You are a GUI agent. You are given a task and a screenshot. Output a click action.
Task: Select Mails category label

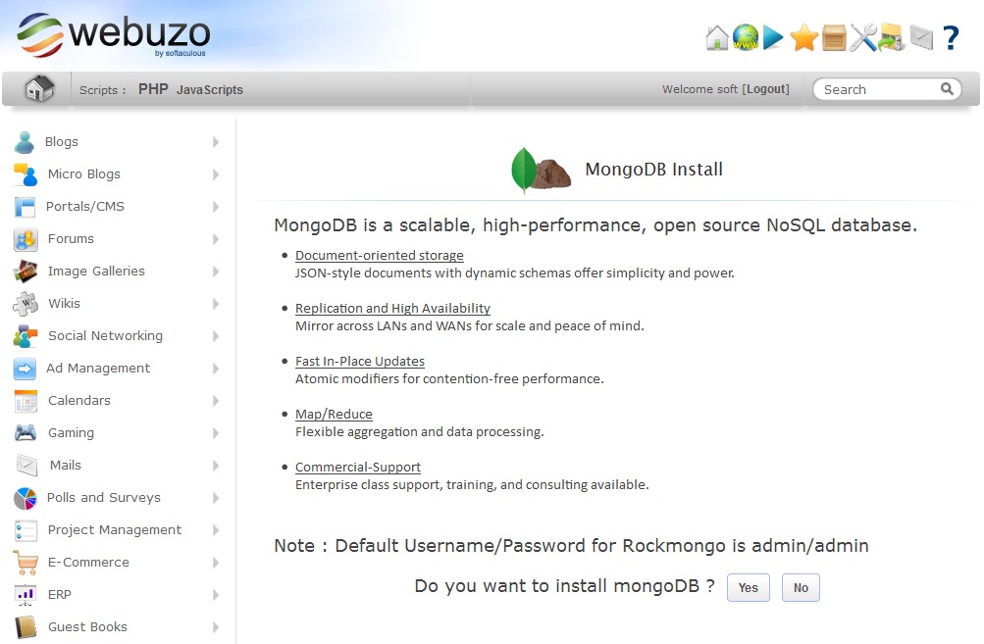pos(66,466)
